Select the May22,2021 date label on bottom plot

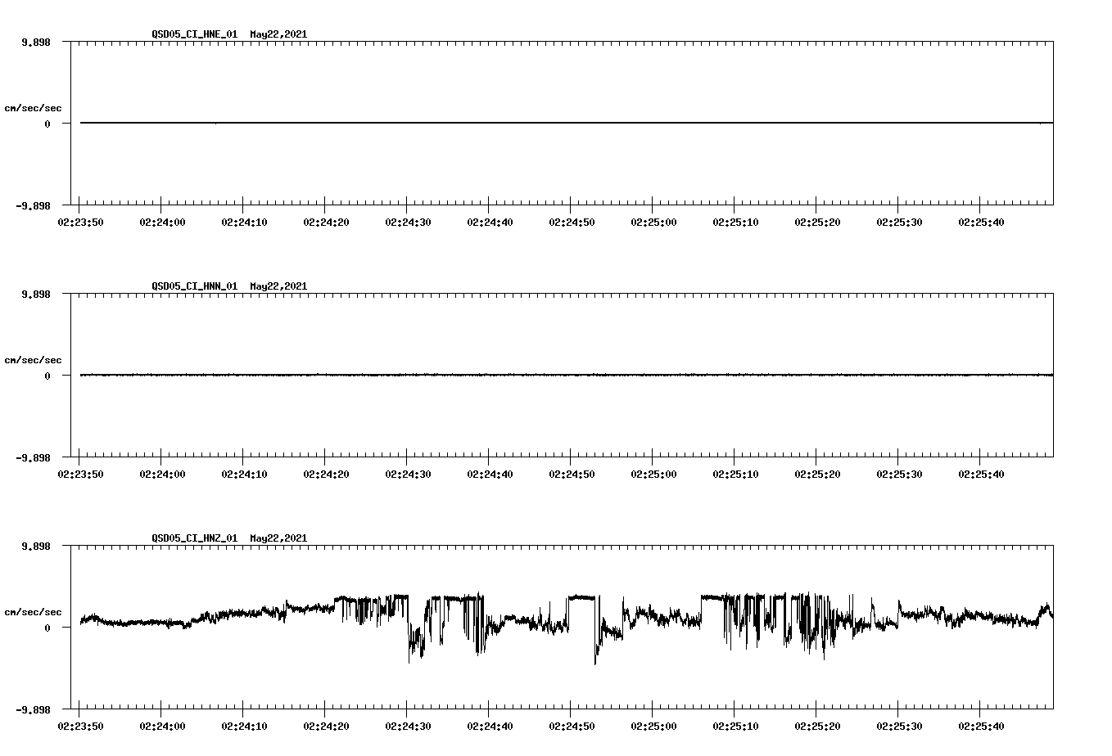278,538
